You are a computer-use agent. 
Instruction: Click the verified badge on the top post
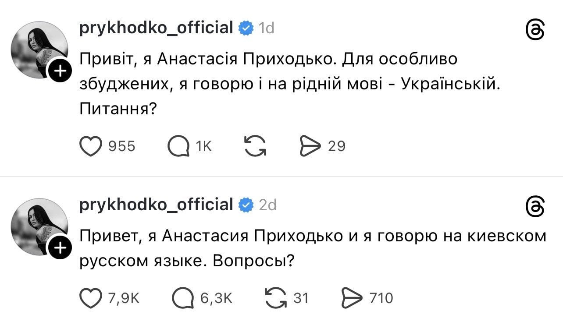[x=246, y=28]
